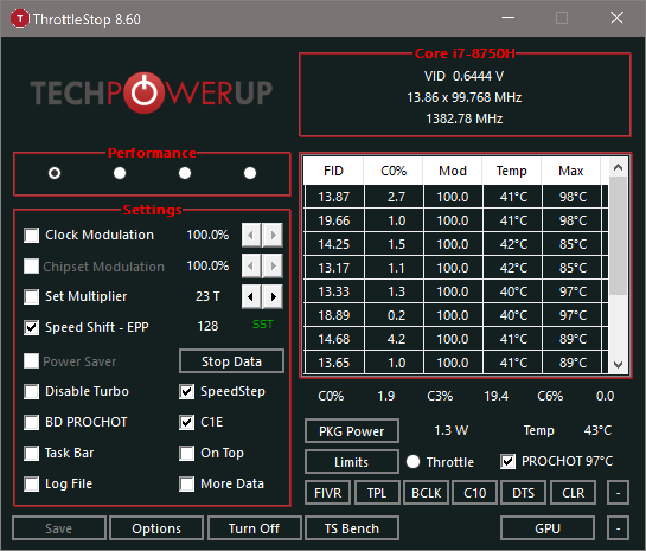Select the second Performance profile radio button

120,173
